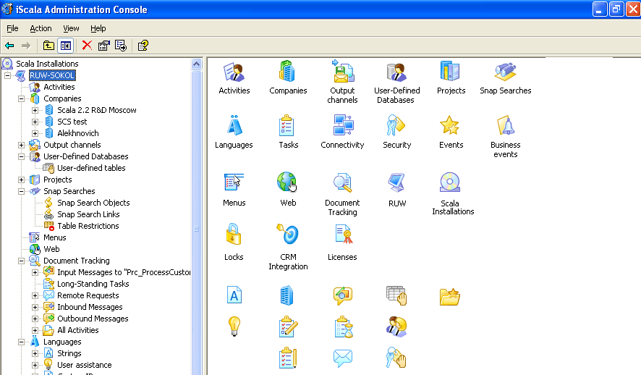641x375 pixels.
Task: Open the Events star icon
Action: pos(450,125)
